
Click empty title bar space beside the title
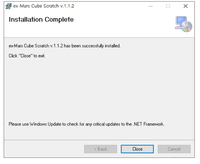tap(110, 6)
